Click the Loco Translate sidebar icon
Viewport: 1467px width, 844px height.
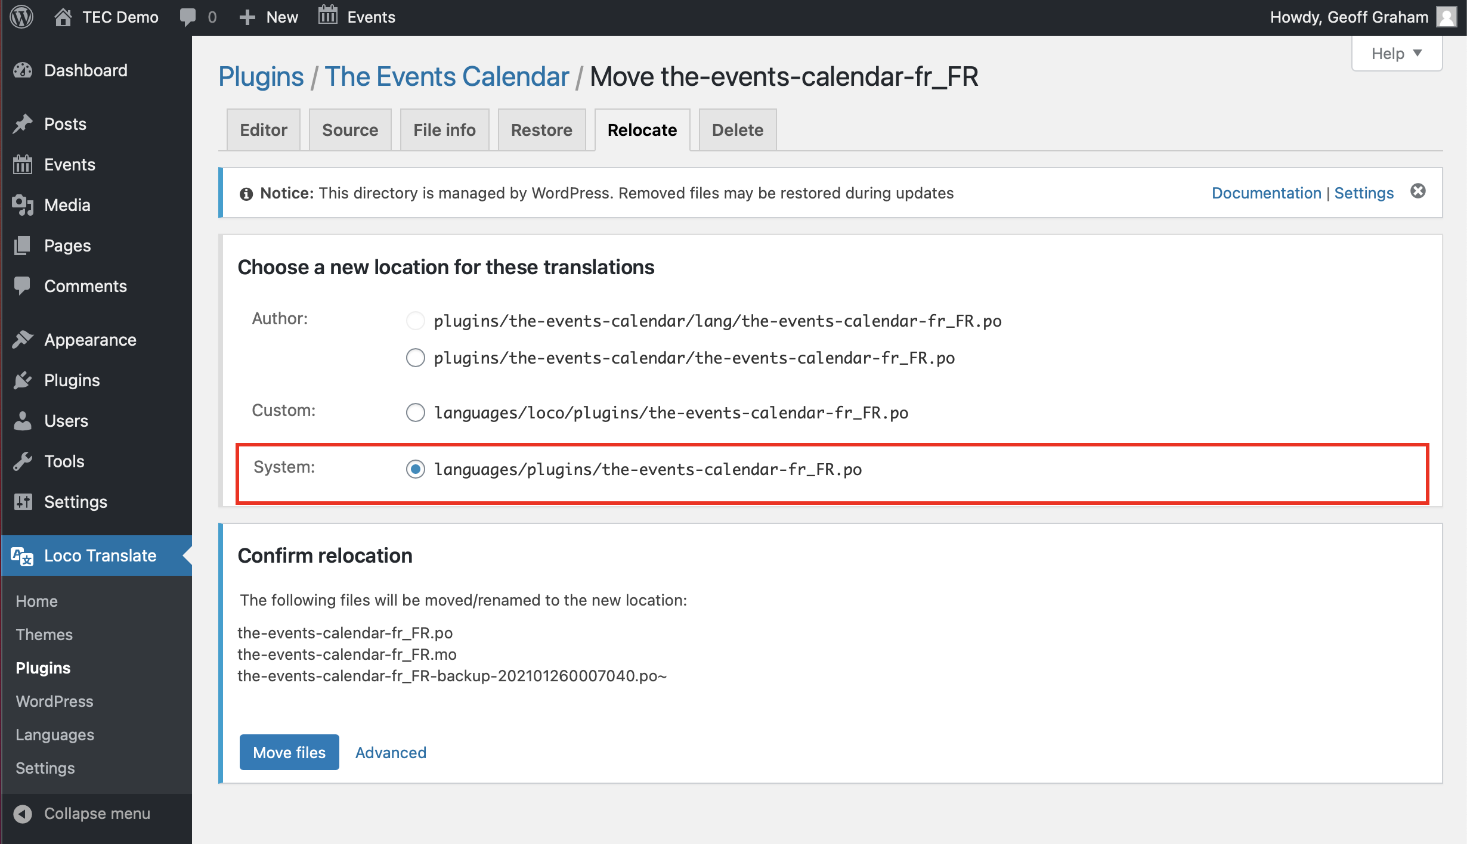(23, 556)
